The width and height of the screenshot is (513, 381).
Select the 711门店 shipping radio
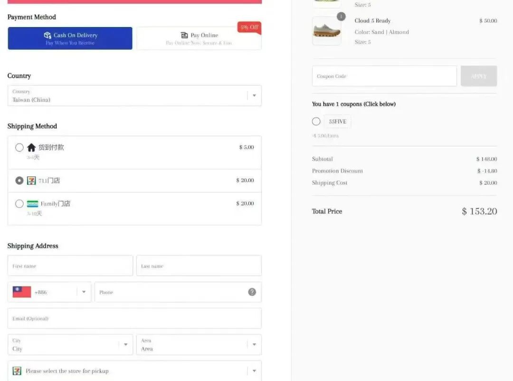click(x=19, y=181)
